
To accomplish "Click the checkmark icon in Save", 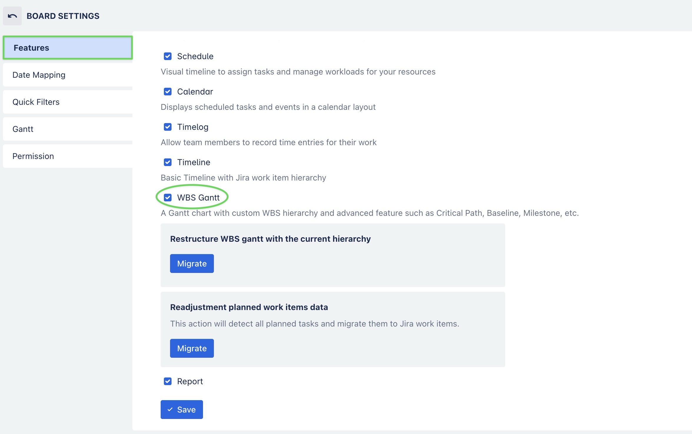I will [170, 410].
